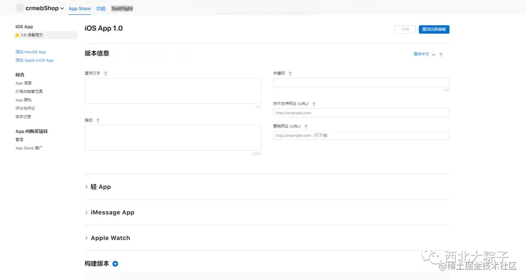
Task: Open 版本记录 in the sidebar
Action: click(23, 117)
